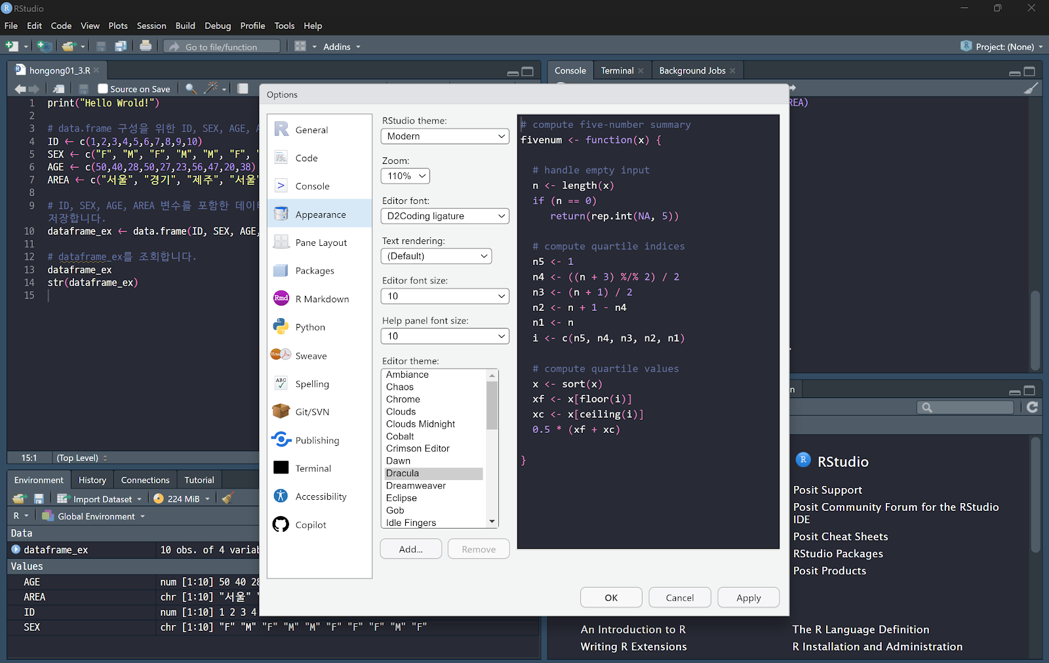Click the forward arrow in source editor toolbar
Screen dimensions: 1049x663
[34, 89]
